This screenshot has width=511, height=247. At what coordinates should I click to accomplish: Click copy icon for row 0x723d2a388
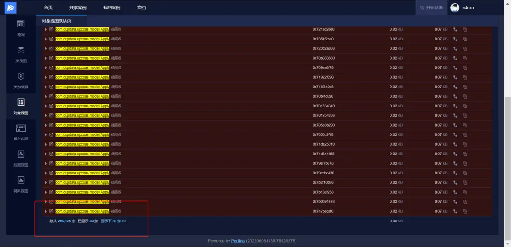(465, 48)
